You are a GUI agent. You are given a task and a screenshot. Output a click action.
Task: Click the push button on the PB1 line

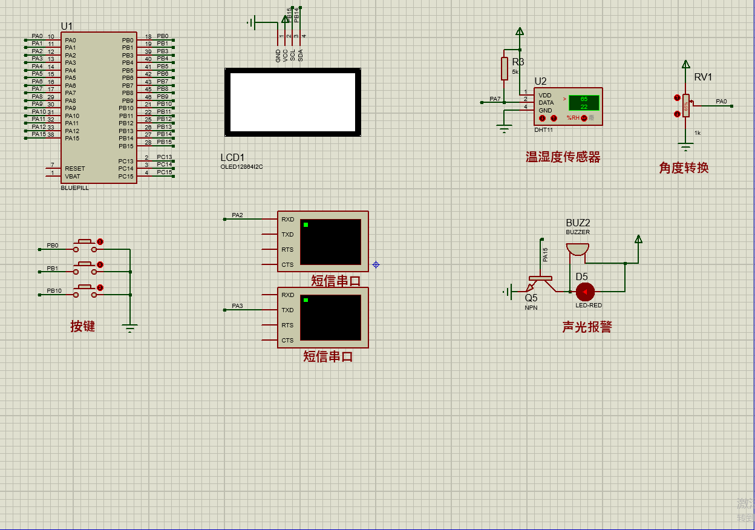(x=85, y=267)
